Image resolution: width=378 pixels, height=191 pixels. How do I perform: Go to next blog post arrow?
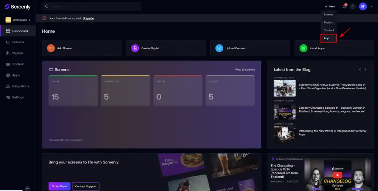[365, 69]
